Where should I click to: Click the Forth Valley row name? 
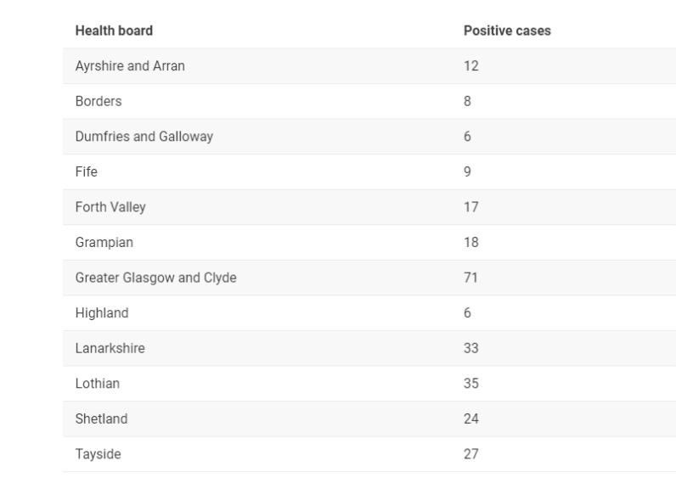pos(110,207)
